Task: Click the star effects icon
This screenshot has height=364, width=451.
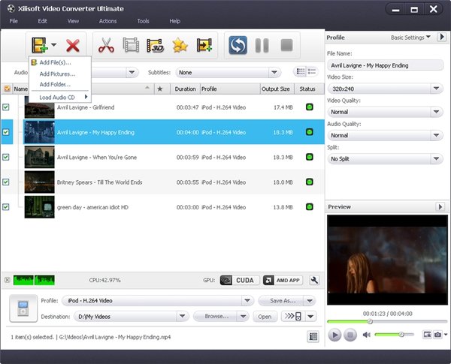Action: pyautogui.click(x=180, y=46)
